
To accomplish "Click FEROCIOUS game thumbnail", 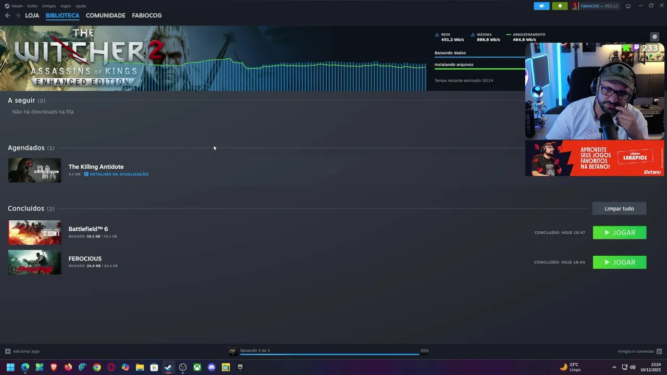I will [34, 262].
